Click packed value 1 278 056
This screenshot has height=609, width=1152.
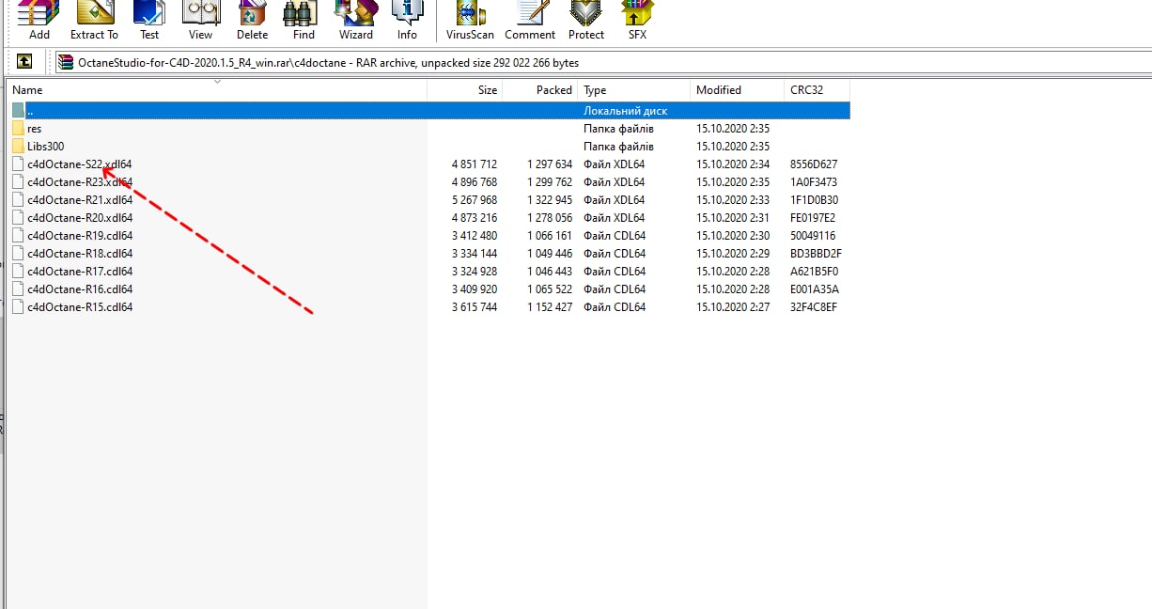[x=550, y=218]
